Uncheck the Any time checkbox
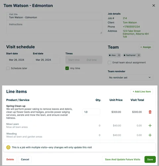The height and width of the screenshot is (166, 159). click(67, 68)
